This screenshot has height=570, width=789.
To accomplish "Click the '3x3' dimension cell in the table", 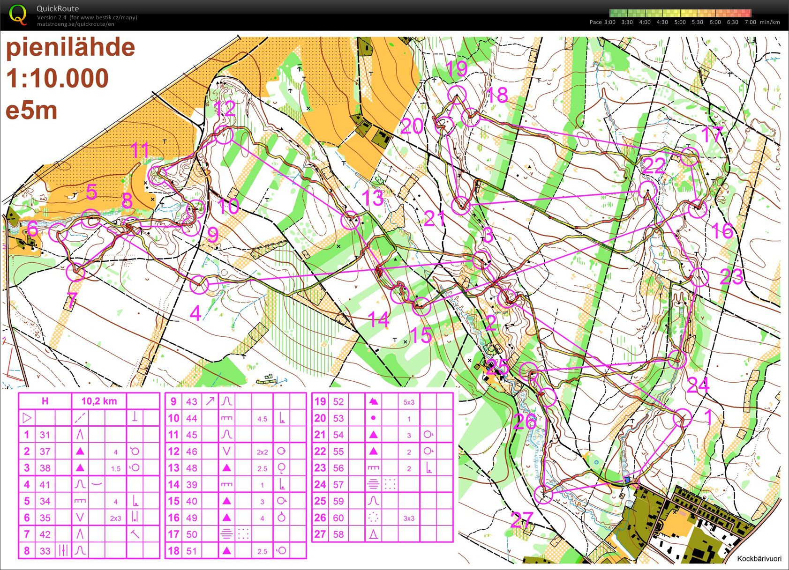I will click(409, 518).
